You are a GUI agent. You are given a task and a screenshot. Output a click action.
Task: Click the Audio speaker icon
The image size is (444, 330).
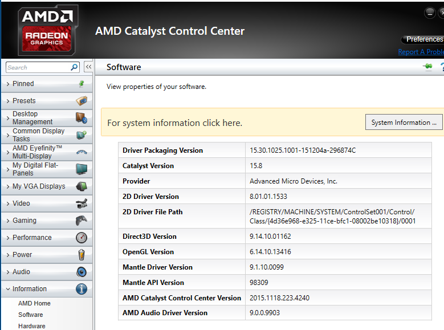pos(82,272)
